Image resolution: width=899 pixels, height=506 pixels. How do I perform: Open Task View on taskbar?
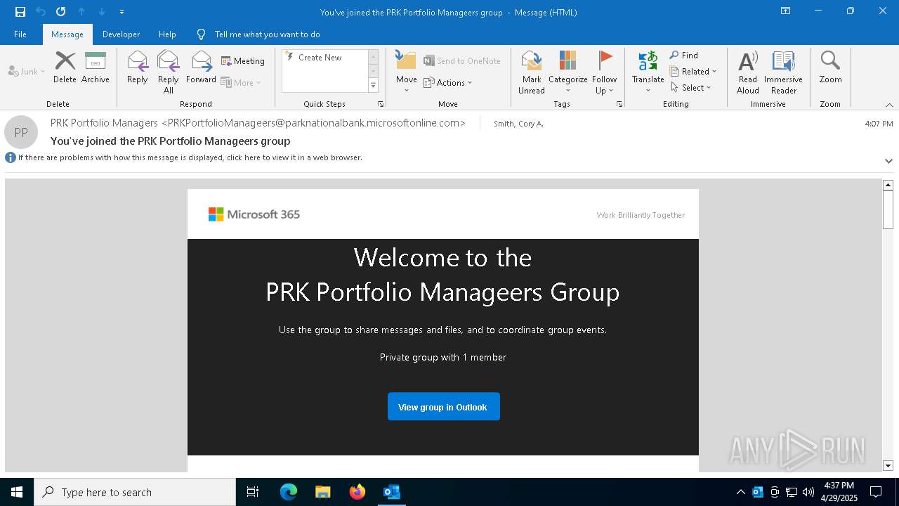253,492
